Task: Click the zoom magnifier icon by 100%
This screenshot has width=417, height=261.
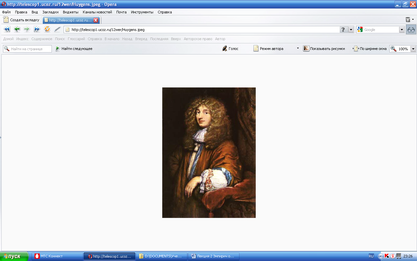Action: click(x=394, y=49)
